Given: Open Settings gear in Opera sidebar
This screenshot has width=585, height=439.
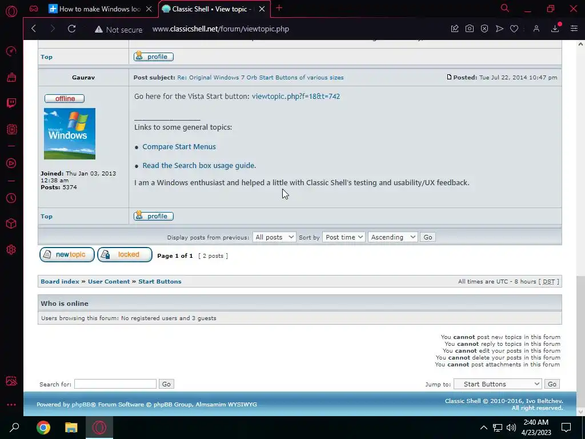Looking at the screenshot, I should 11,249.
